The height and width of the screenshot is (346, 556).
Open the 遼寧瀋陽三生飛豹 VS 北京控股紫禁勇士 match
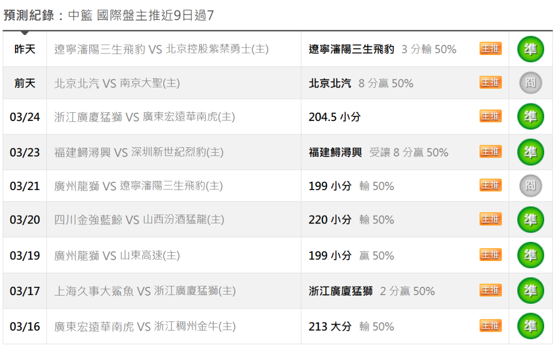(x=161, y=49)
